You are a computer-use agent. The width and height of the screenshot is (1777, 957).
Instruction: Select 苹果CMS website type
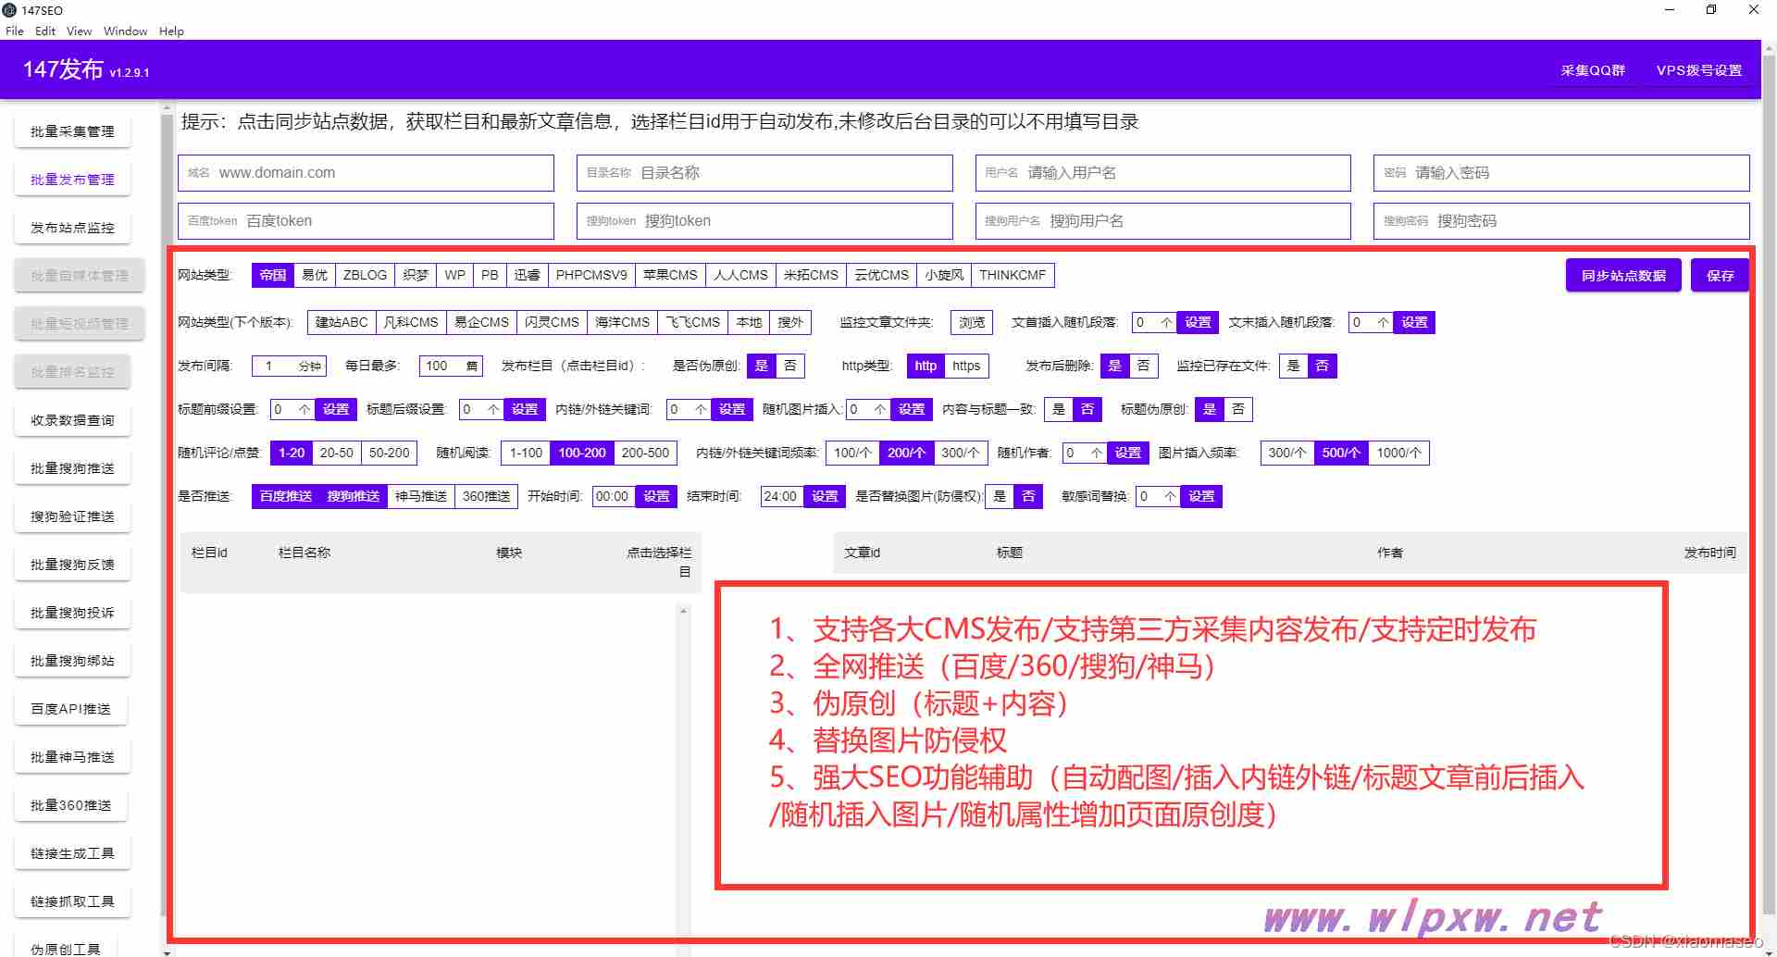pos(670,275)
